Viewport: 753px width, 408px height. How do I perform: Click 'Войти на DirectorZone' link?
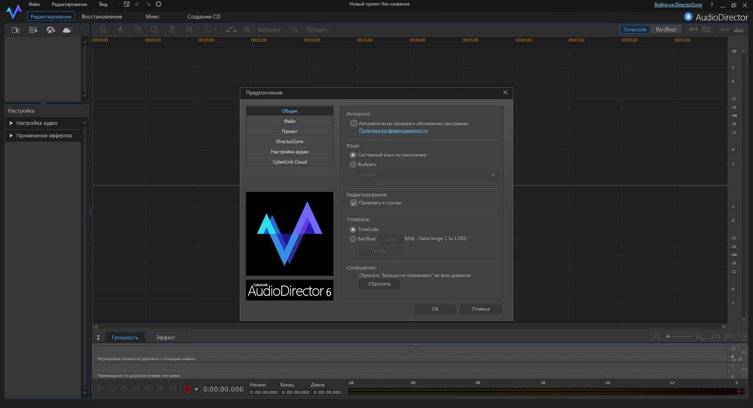coord(678,5)
